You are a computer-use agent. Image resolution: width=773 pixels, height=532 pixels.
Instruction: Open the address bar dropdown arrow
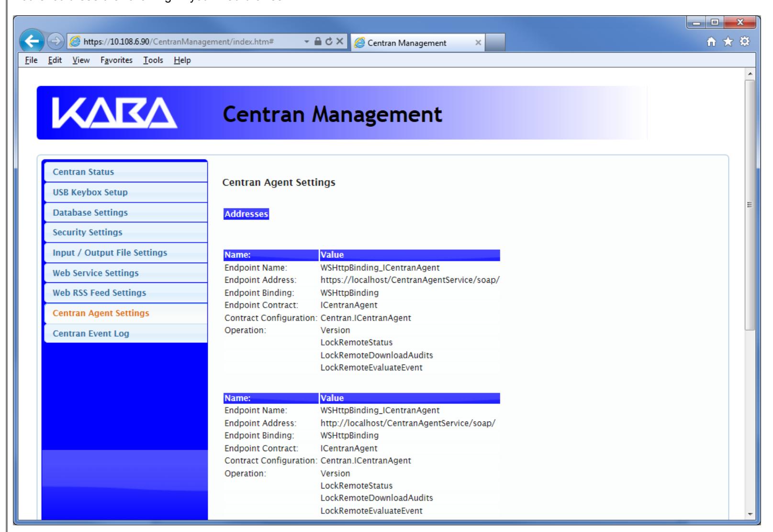coord(306,42)
